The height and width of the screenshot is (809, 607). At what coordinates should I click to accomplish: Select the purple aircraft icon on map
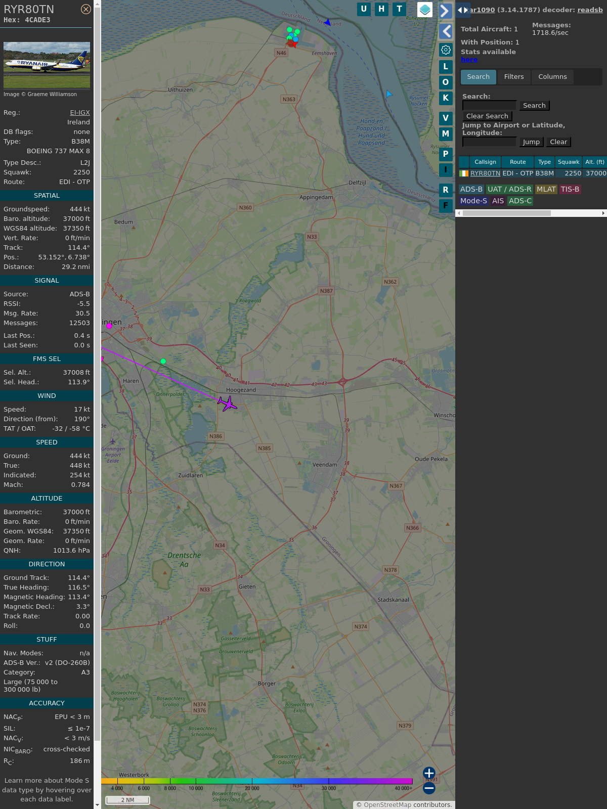tap(228, 403)
